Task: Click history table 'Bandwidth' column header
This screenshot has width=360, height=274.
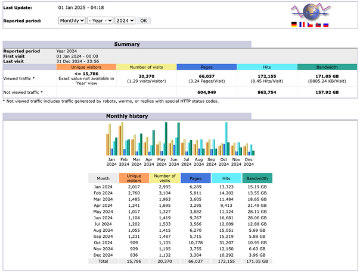Action: (257, 178)
